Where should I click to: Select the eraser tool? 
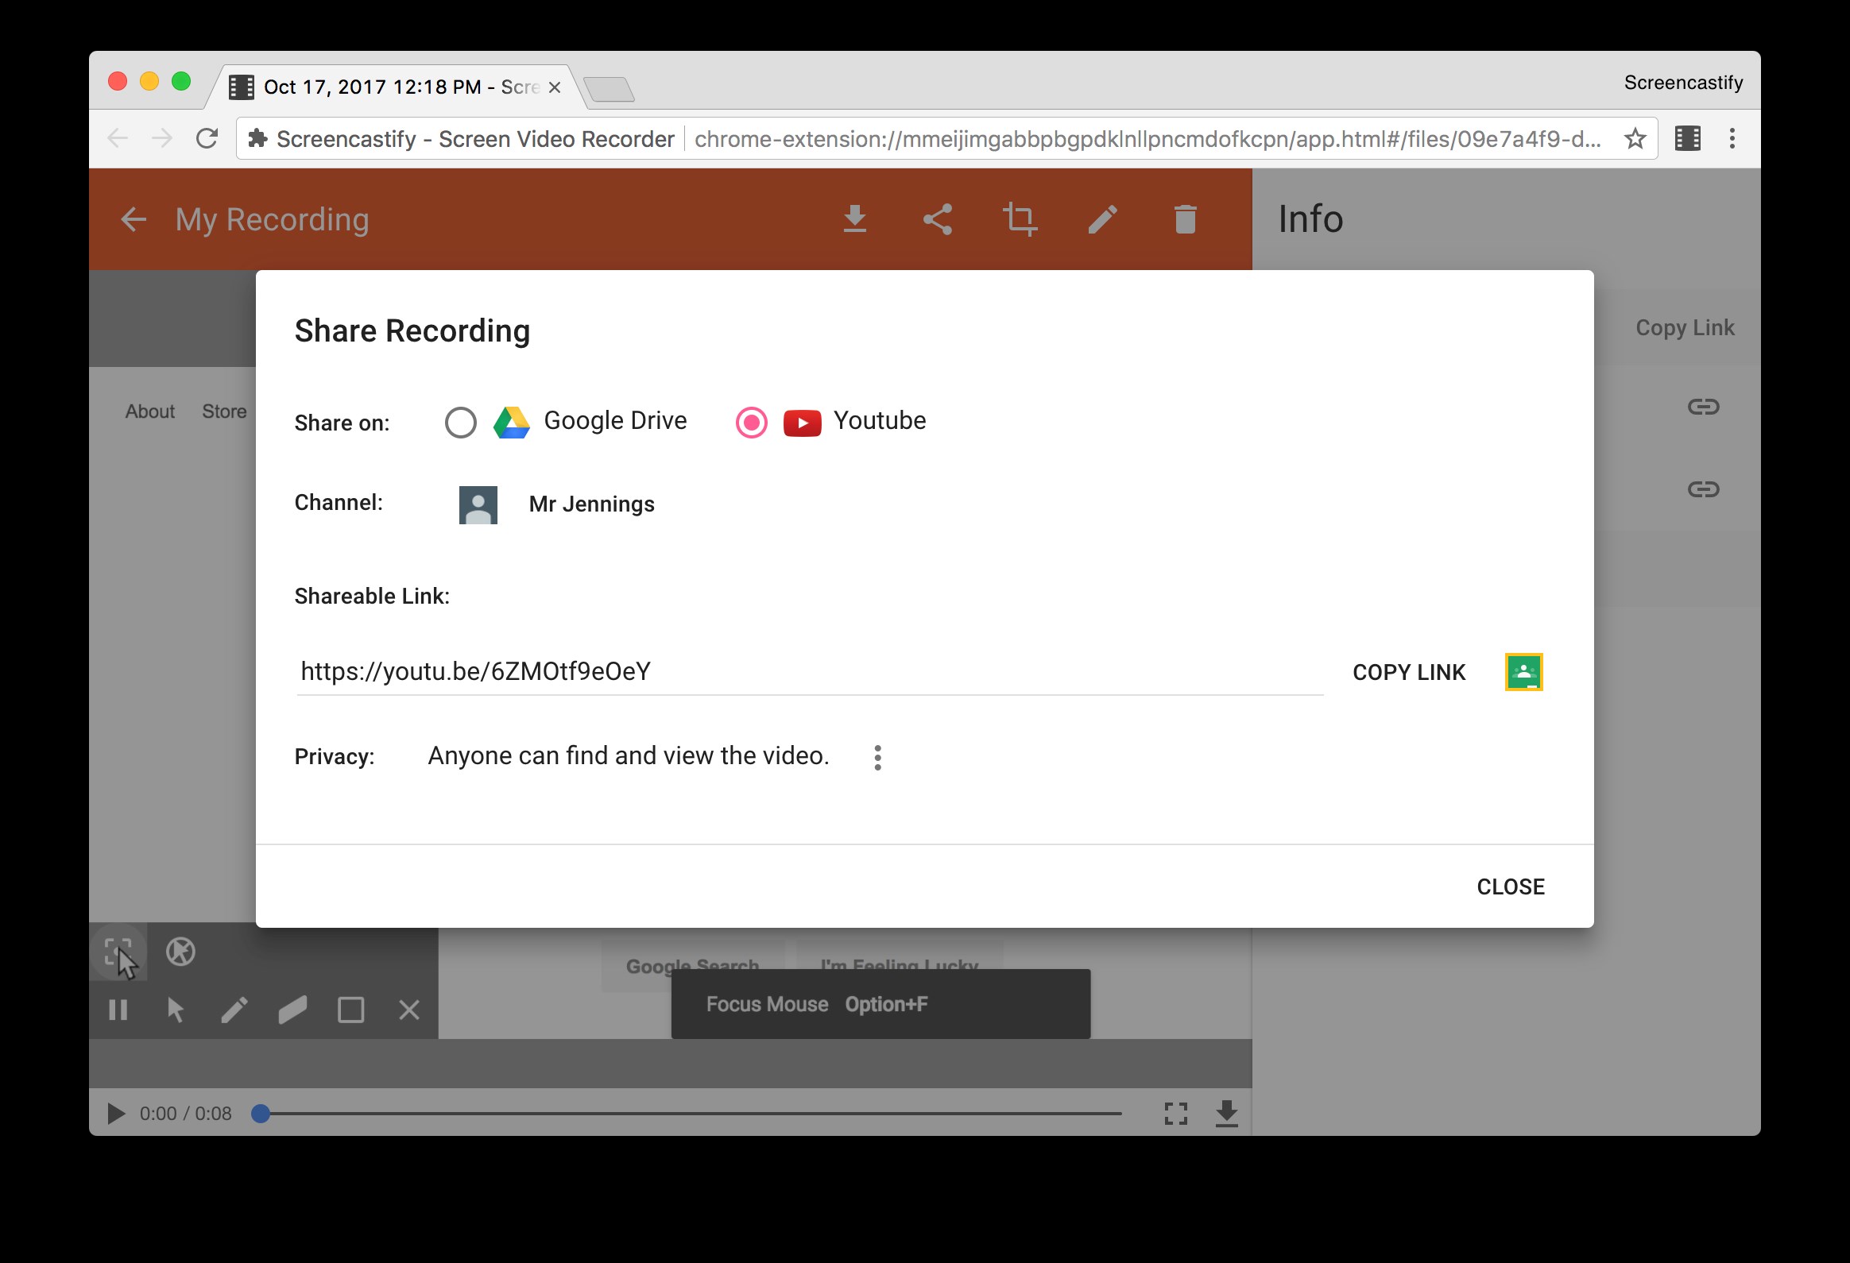(292, 1010)
